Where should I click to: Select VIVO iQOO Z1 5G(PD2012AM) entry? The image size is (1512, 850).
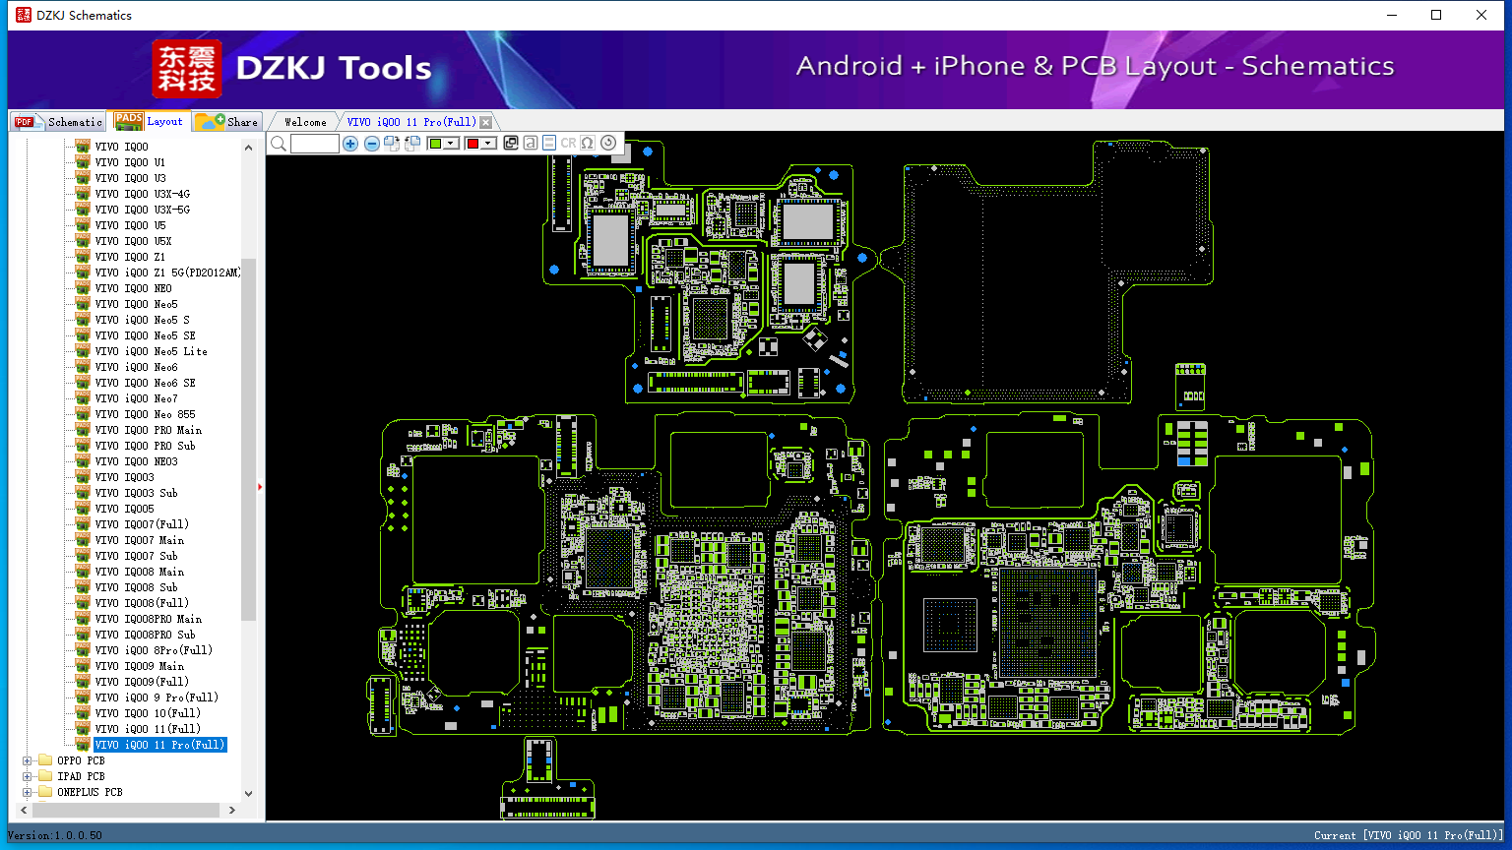167,273
